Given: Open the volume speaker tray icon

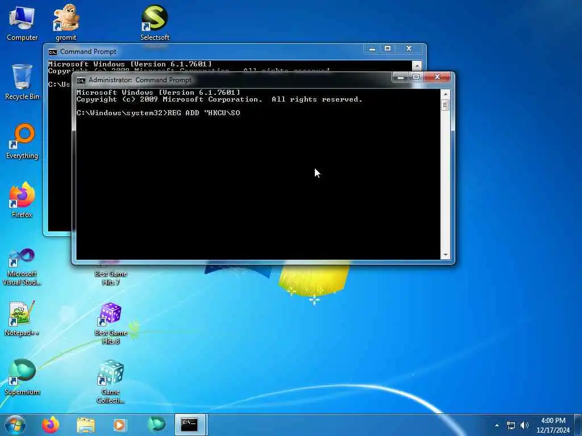Looking at the screenshot, I should [524, 425].
